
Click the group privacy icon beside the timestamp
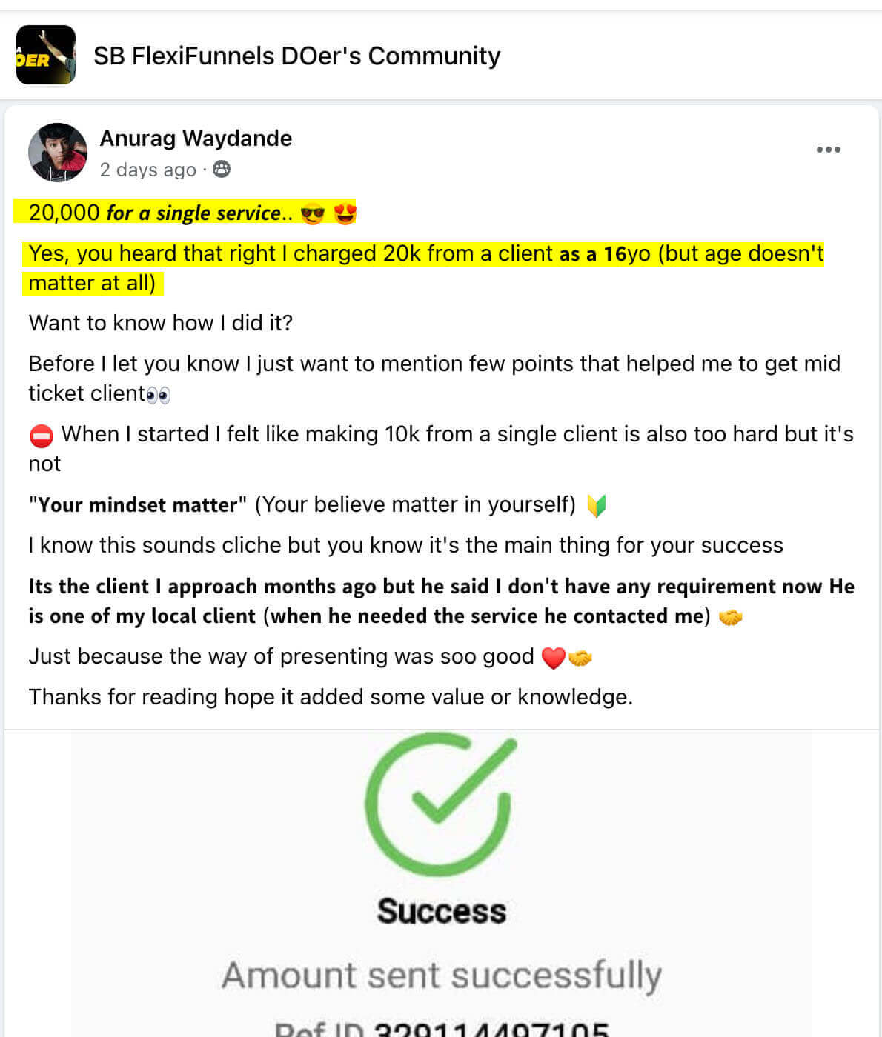(222, 170)
